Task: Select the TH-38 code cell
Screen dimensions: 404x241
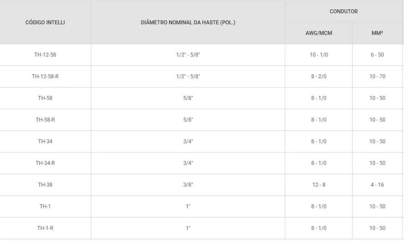Action: (45, 185)
